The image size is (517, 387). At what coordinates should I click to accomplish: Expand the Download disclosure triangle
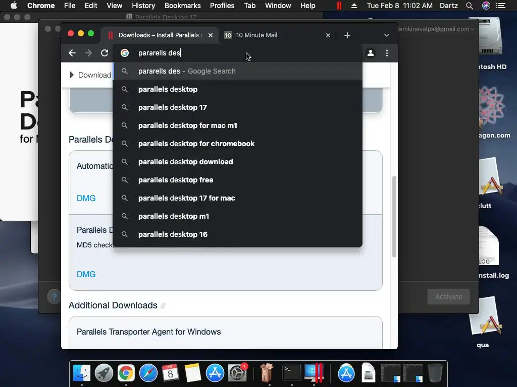pos(72,75)
